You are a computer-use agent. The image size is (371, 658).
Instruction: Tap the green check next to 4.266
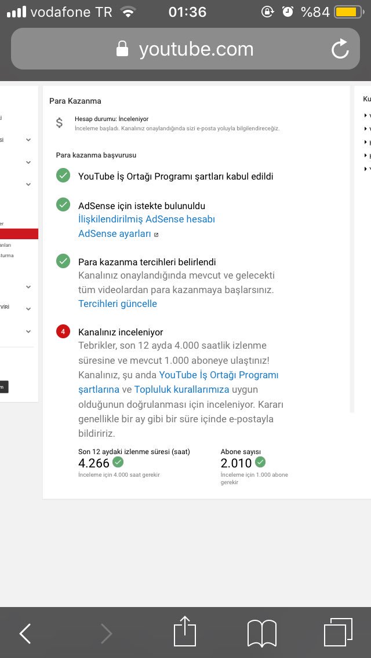118,462
